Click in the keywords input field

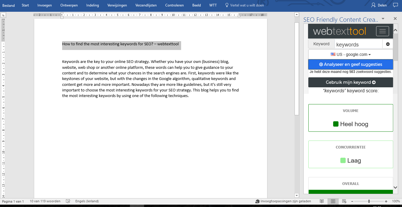click(x=358, y=44)
